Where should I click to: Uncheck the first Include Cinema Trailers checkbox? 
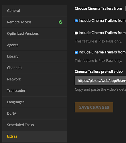76,21
